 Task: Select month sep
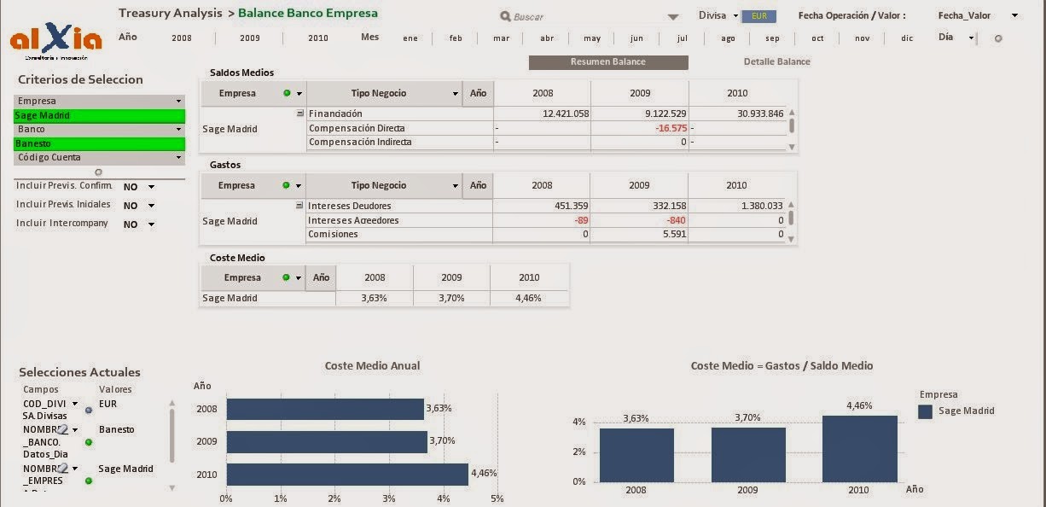[x=772, y=38]
